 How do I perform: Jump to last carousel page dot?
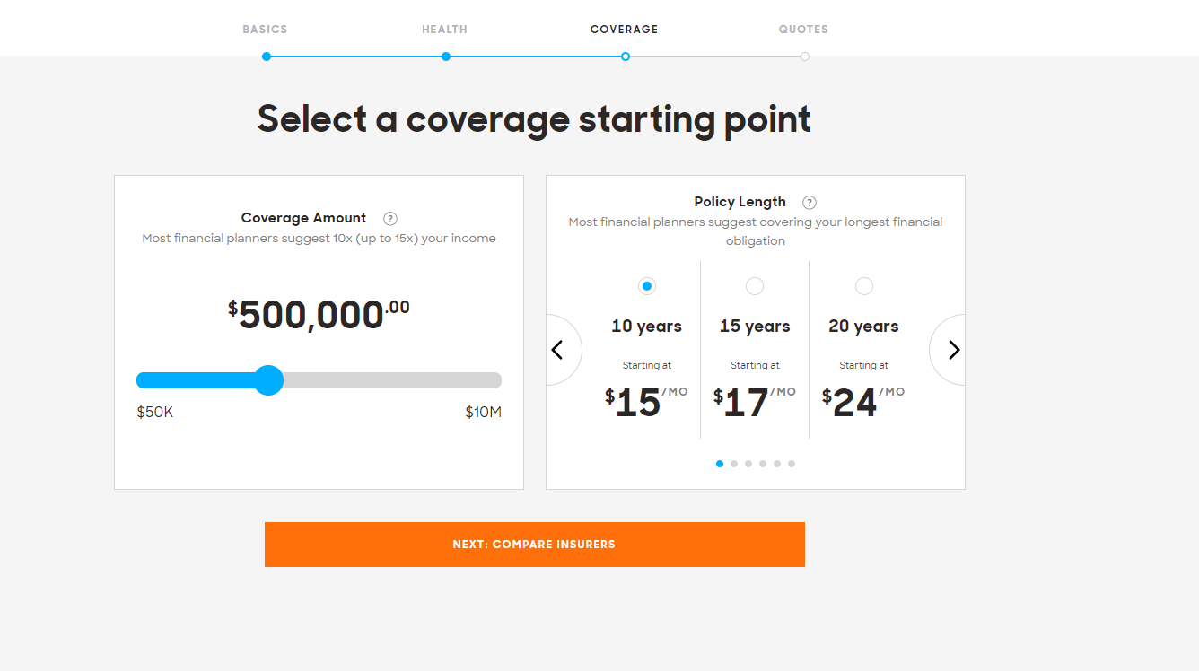792,464
